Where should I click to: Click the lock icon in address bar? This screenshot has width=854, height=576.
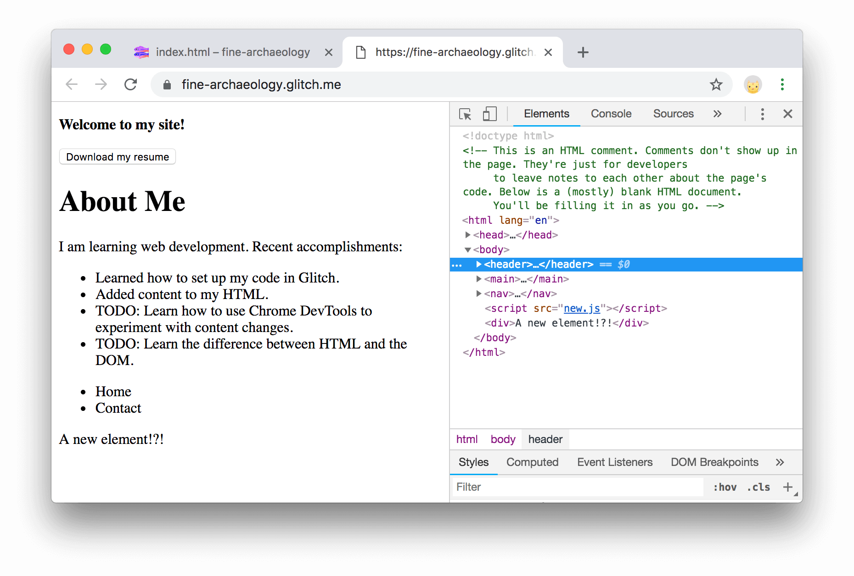coord(167,84)
